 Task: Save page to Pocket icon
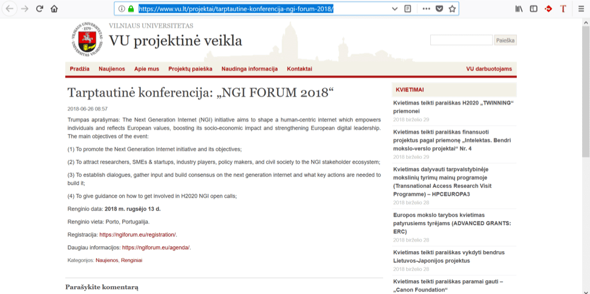pyautogui.click(x=439, y=9)
